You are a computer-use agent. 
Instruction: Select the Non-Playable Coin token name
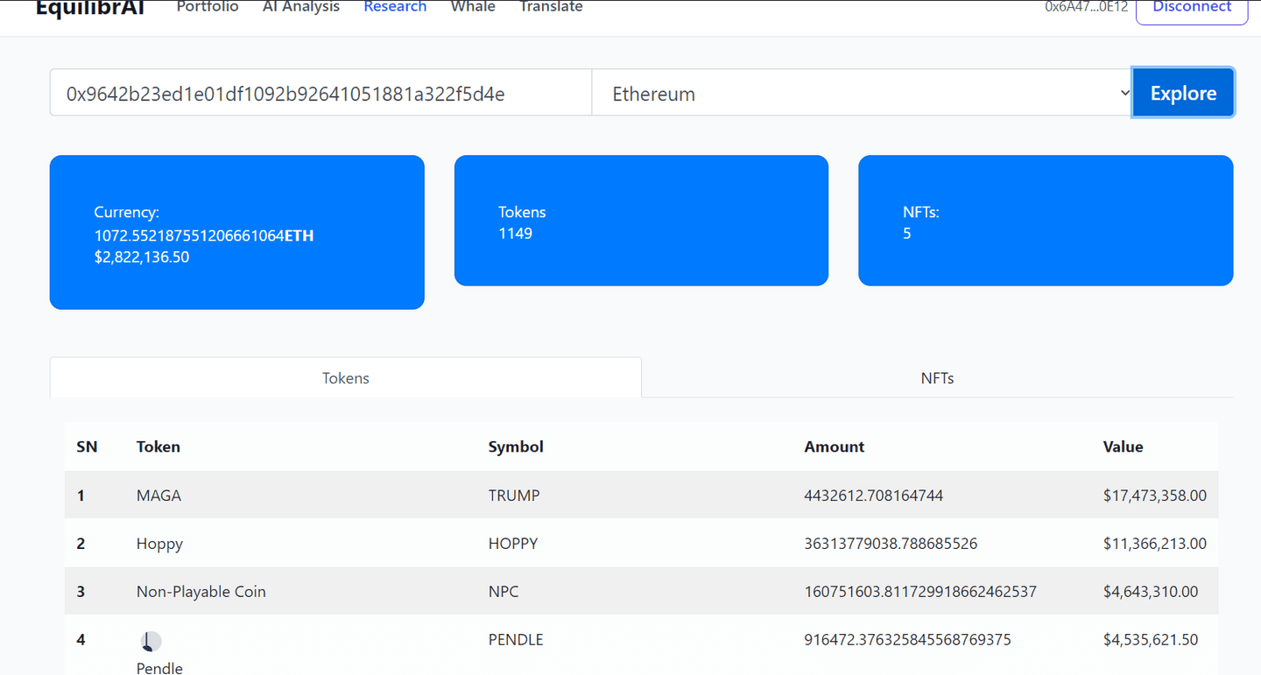pos(201,592)
